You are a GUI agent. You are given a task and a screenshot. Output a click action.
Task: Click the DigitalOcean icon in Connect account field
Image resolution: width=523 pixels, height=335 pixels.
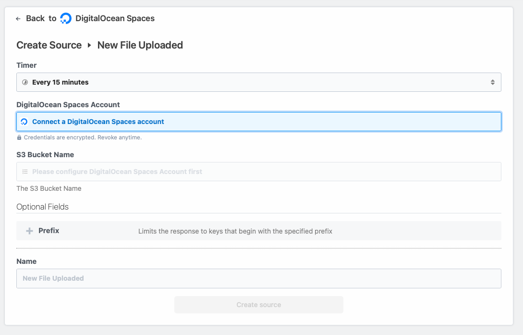(x=24, y=122)
